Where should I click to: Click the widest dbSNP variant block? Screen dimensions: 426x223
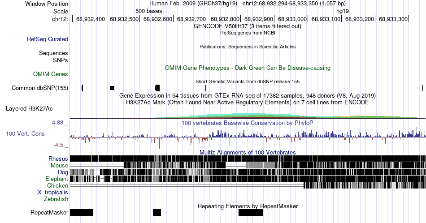pyautogui.click(x=157, y=88)
